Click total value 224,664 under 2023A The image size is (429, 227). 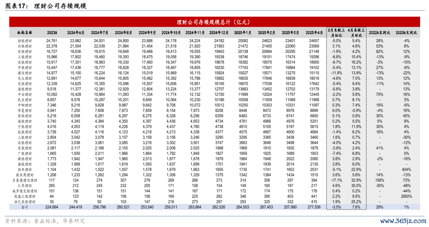pos(52,207)
